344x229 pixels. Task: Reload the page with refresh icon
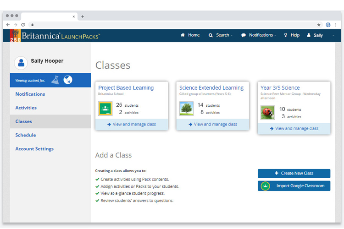pyautogui.click(x=23, y=25)
